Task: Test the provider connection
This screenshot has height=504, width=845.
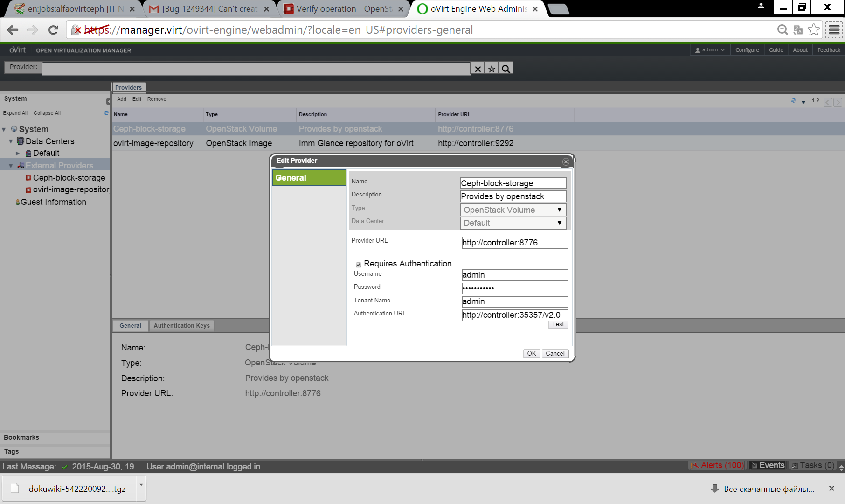Action: click(558, 324)
